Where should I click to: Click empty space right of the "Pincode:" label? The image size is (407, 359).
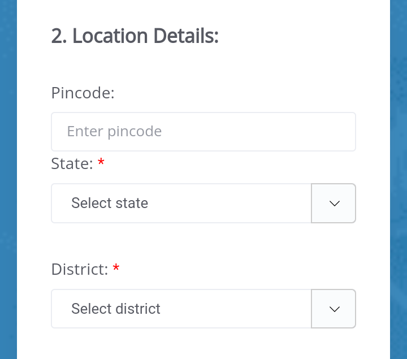(x=237, y=93)
